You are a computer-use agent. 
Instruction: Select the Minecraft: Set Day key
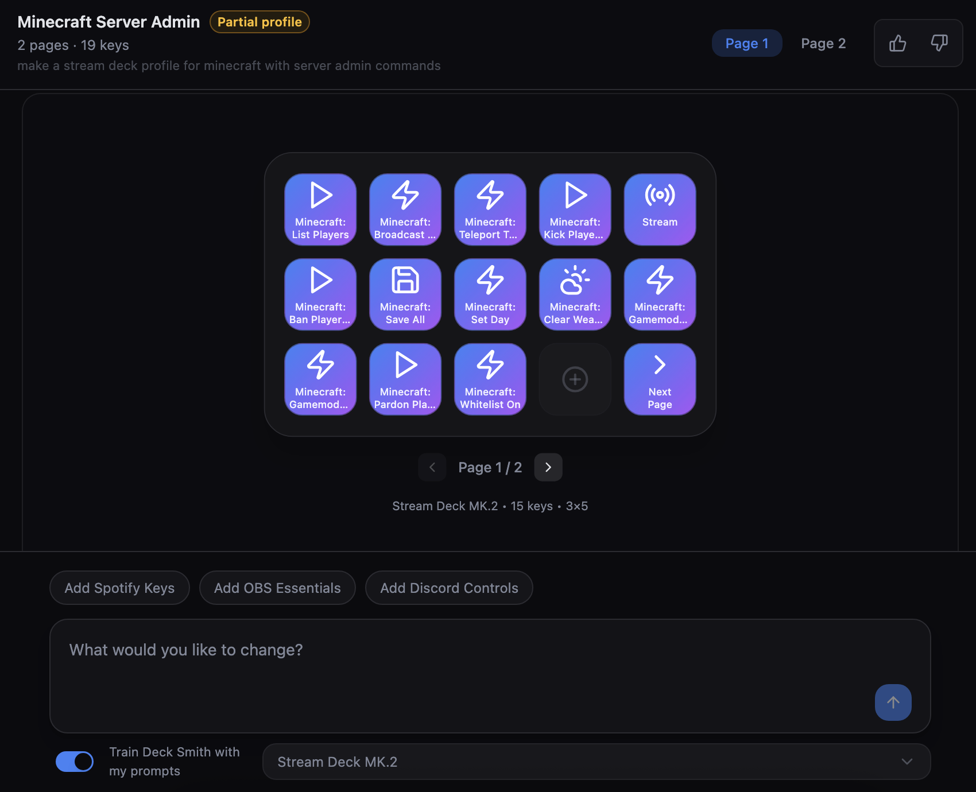490,294
